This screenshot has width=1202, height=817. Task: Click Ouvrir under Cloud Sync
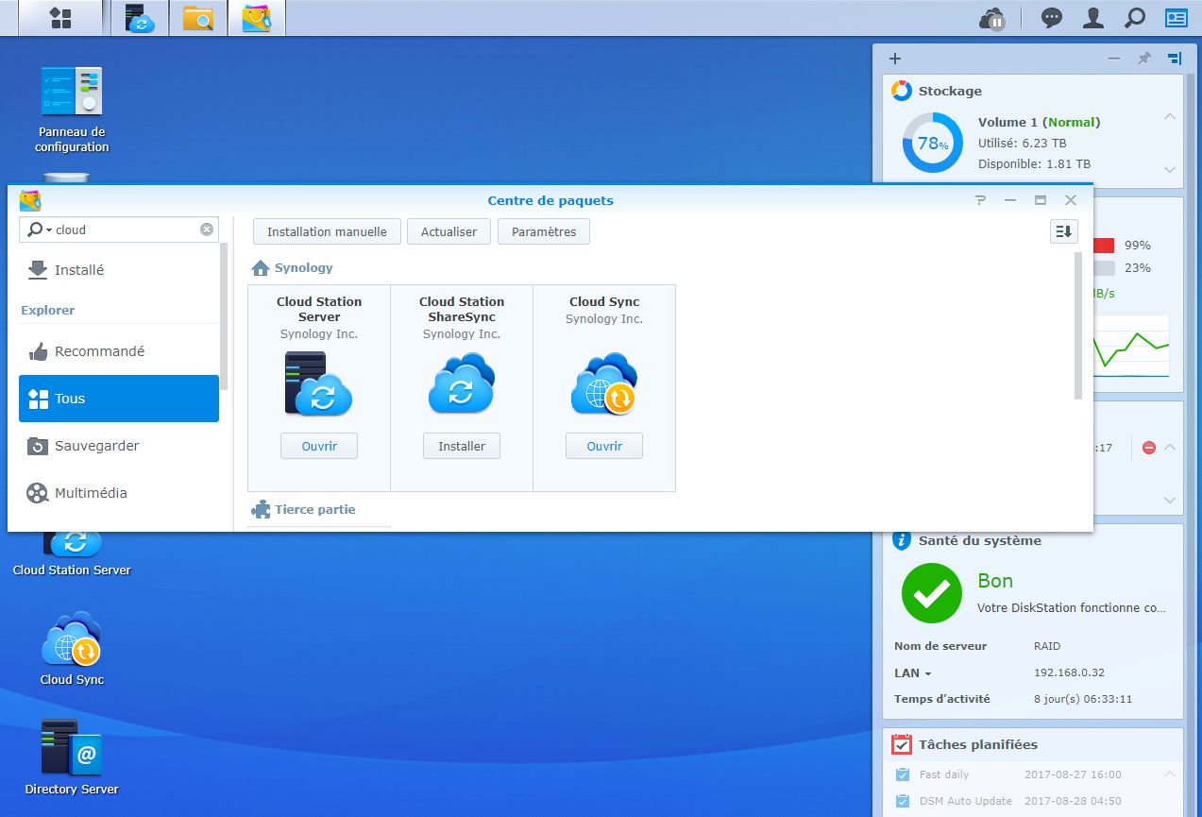604,446
